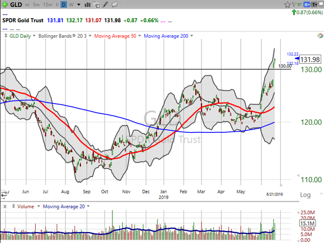This screenshot has height=243, width=324.
Task: Click the star favorite icon
Action: [287, 4]
